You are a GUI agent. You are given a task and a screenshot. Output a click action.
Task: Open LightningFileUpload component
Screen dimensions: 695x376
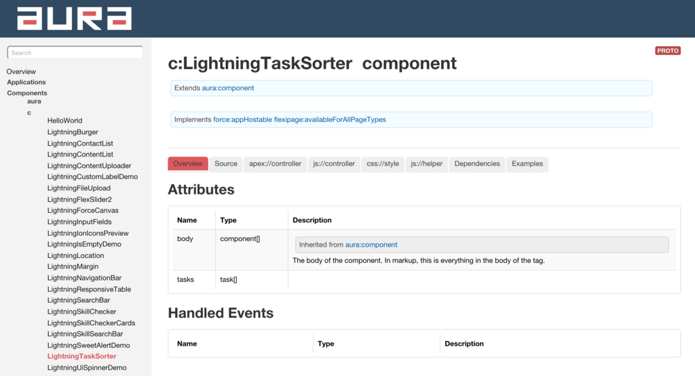(x=79, y=188)
